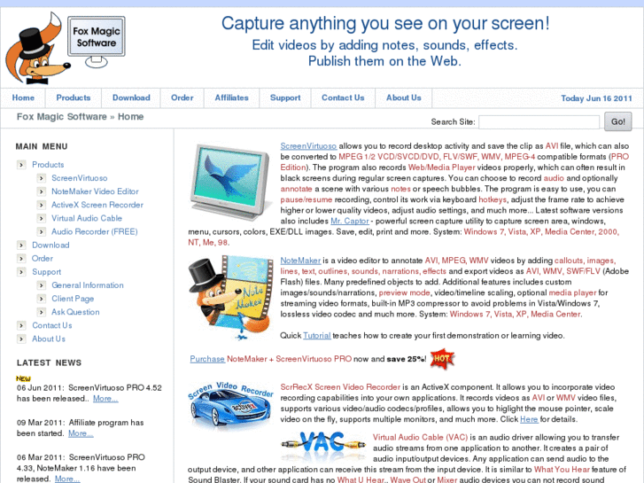Click the LATEST NEWS heading
This screenshot has height=483, width=644.
tap(49, 362)
